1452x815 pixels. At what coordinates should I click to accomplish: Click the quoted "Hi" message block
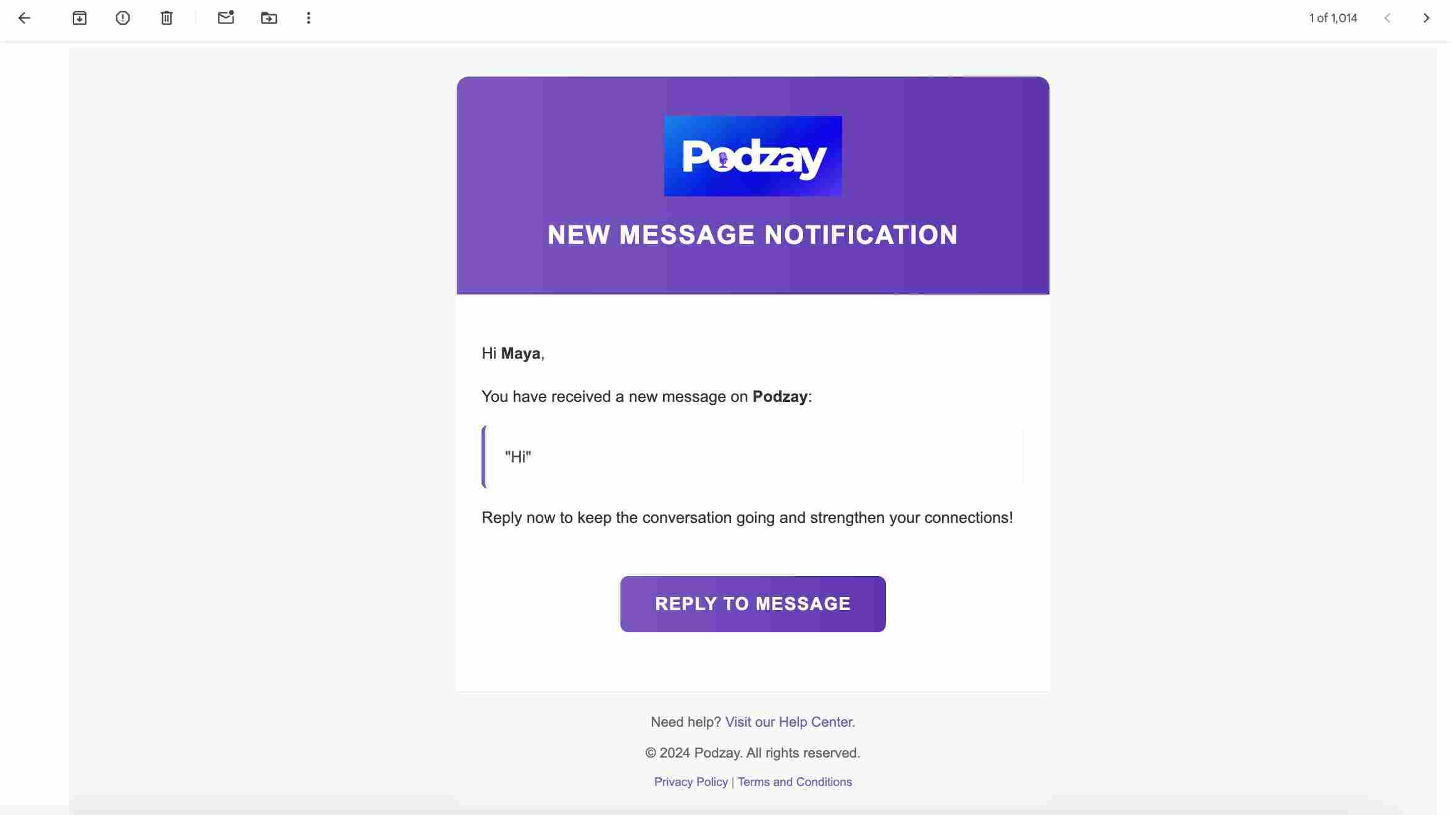click(753, 457)
